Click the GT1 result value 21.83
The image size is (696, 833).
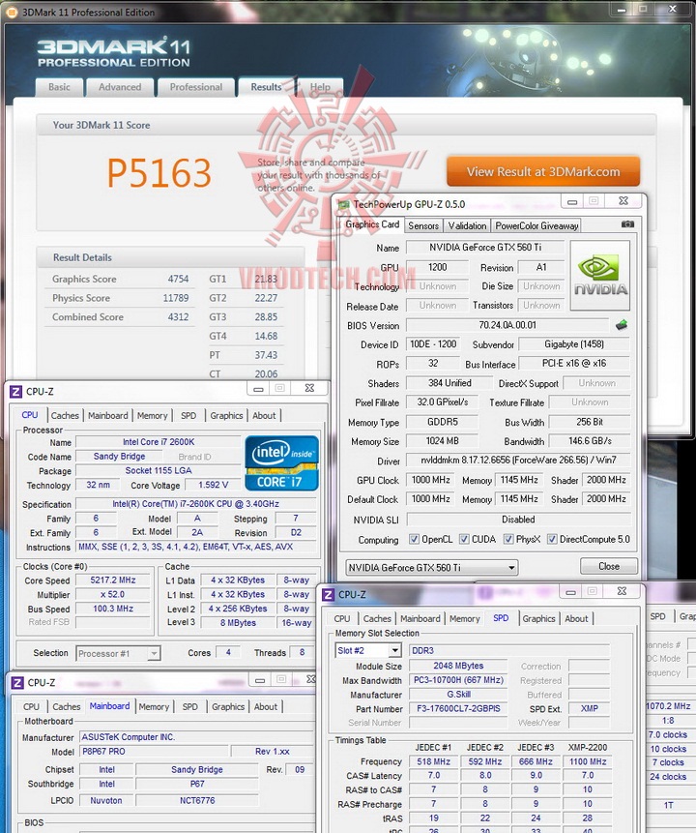click(x=266, y=279)
